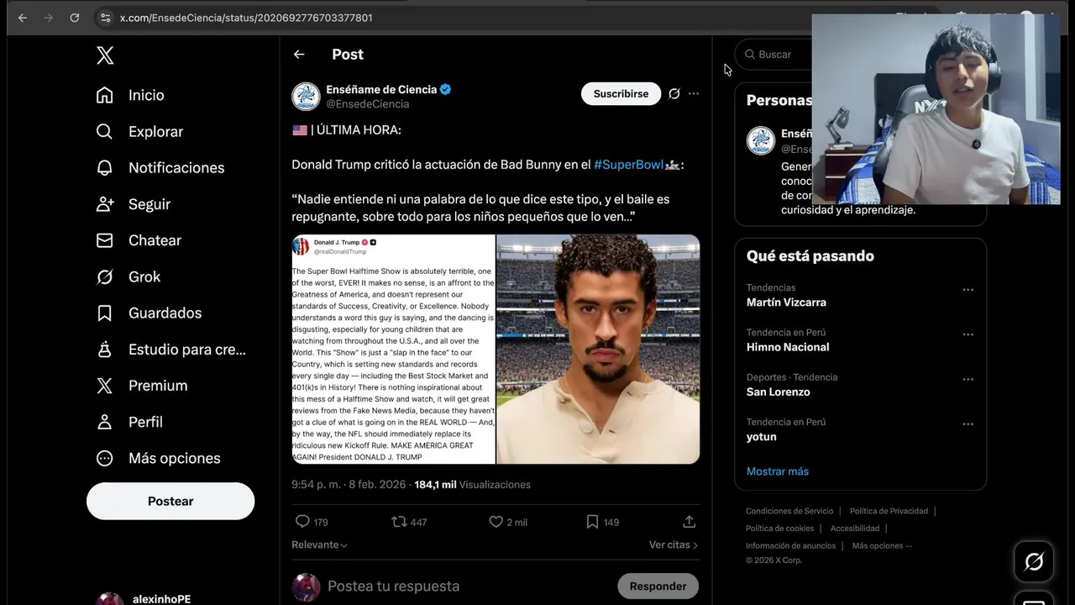1075x605 pixels.
Task: Open yotun trend
Action: pyautogui.click(x=762, y=437)
